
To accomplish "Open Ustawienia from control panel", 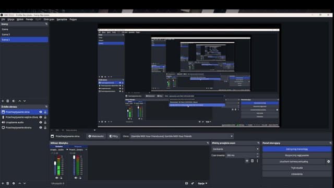I will point(297,174).
